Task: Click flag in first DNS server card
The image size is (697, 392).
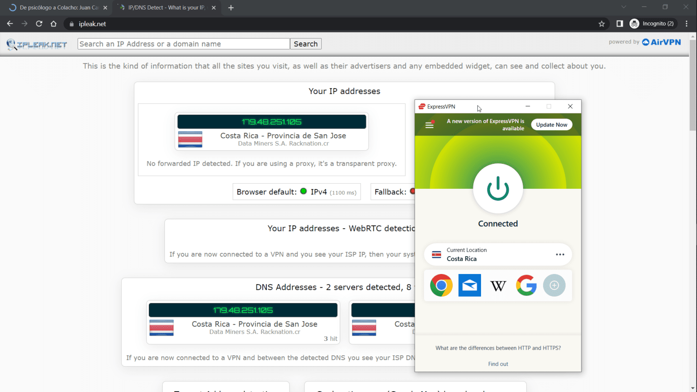Action: 162,328
